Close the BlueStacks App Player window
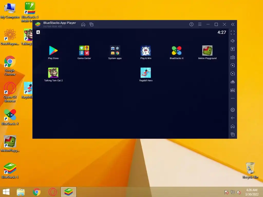 click(224, 24)
